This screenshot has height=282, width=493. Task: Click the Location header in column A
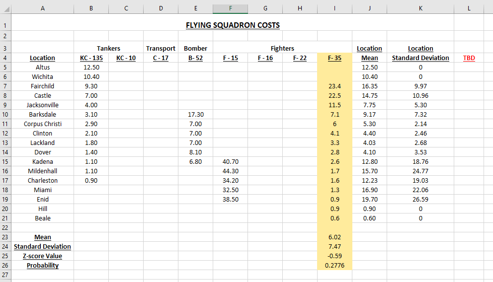(42, 58)
